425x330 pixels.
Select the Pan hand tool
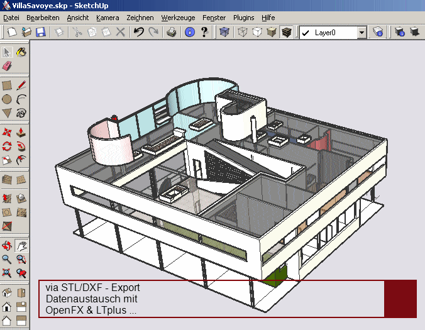point(21,246)
